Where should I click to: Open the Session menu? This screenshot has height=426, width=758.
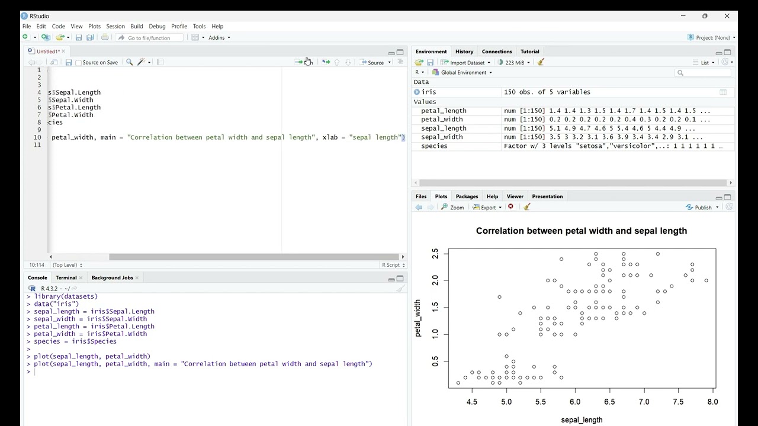pyautogui.click(x=115, y=26)
